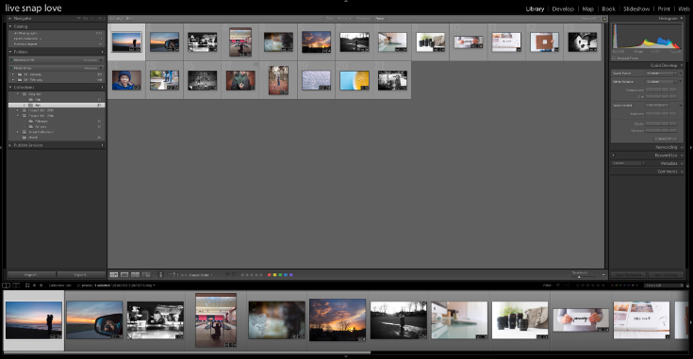Open the Saved Preset dropdown
This screenshot has width=693, height=359.
(662, 73)
